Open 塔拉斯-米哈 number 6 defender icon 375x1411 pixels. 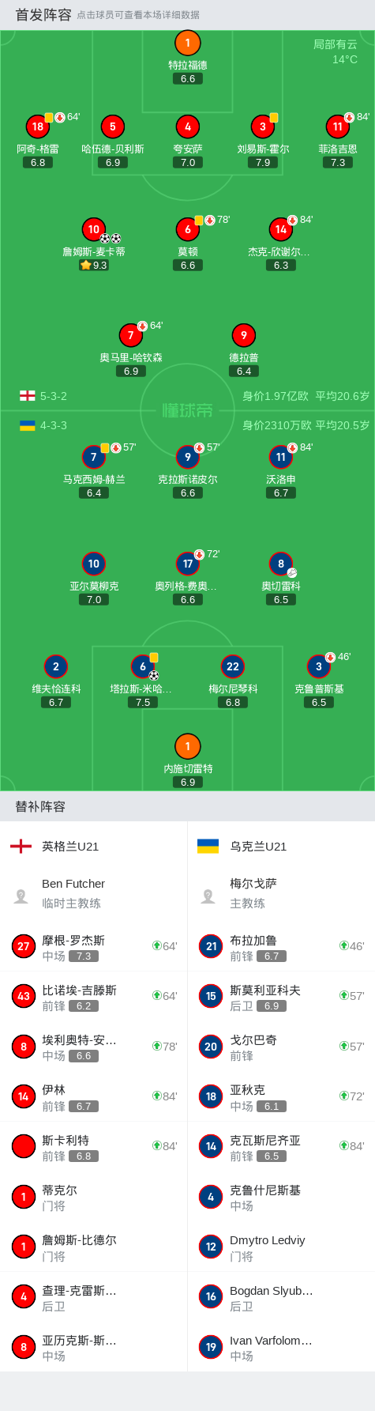(x=143, y=666)
